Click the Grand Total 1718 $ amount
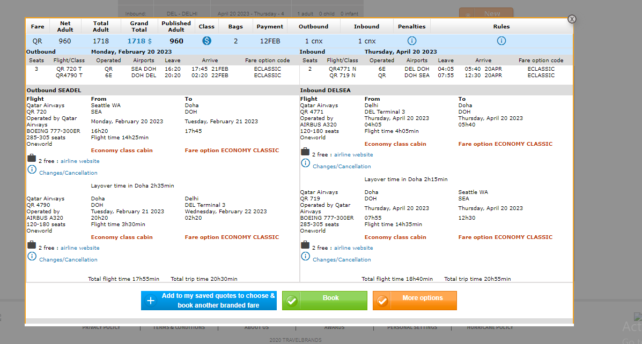This screenshot has width=642, height=344. [x=139, y=41]
